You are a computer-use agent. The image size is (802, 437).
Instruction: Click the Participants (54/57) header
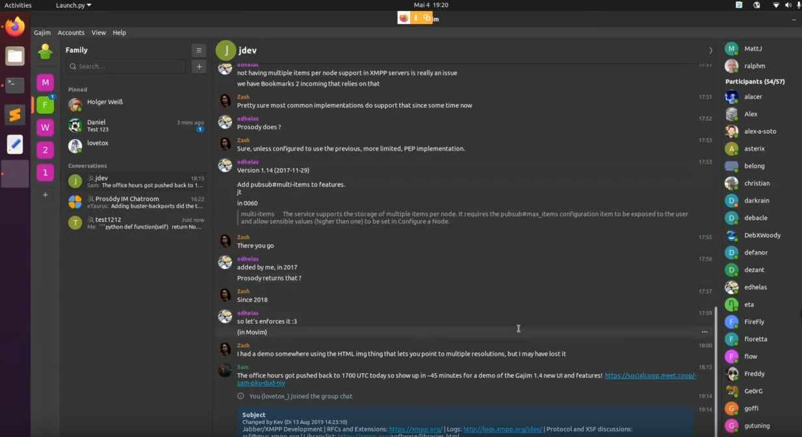tap(755, 82)
